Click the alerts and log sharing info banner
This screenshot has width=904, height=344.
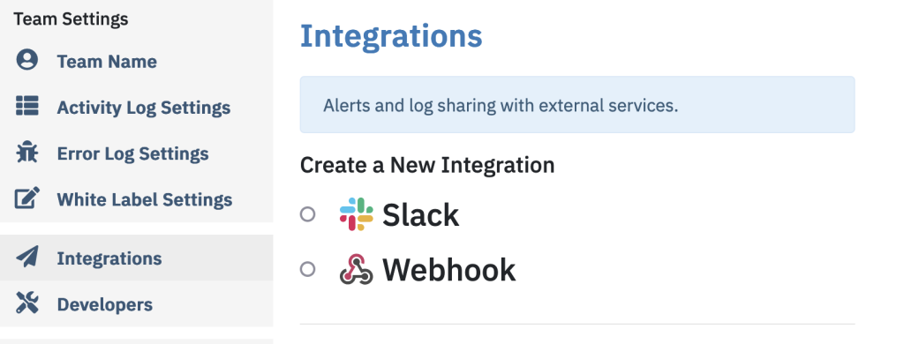[x=577, y=105]
